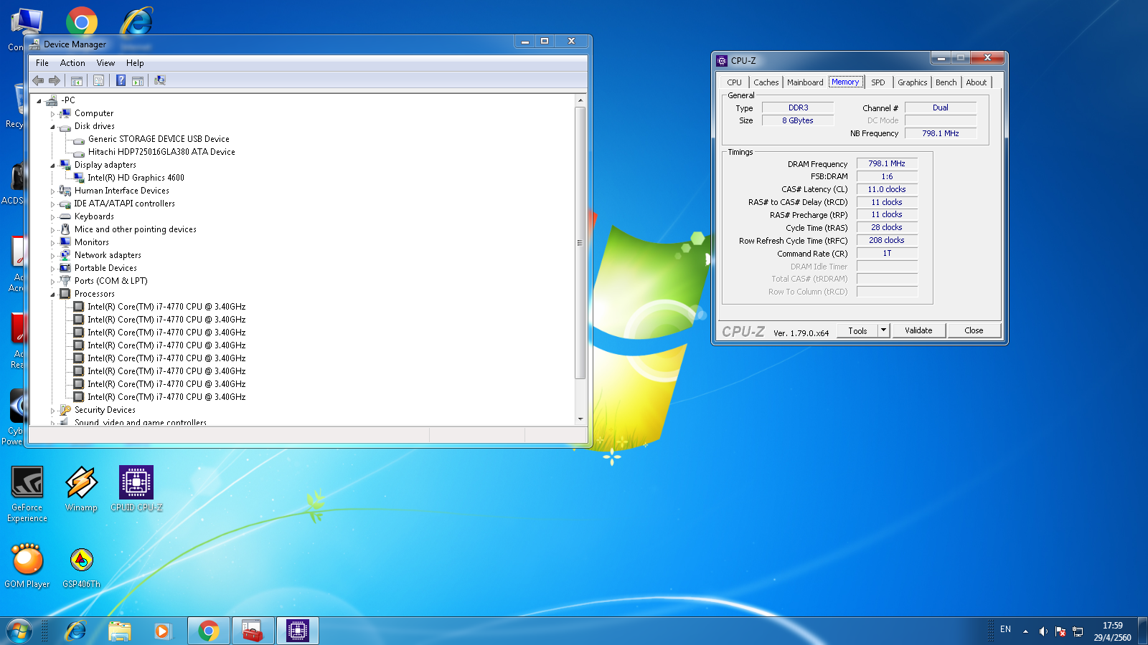Open GOM Player desktop shortcut
The image size is (1148, 645).
27,565
